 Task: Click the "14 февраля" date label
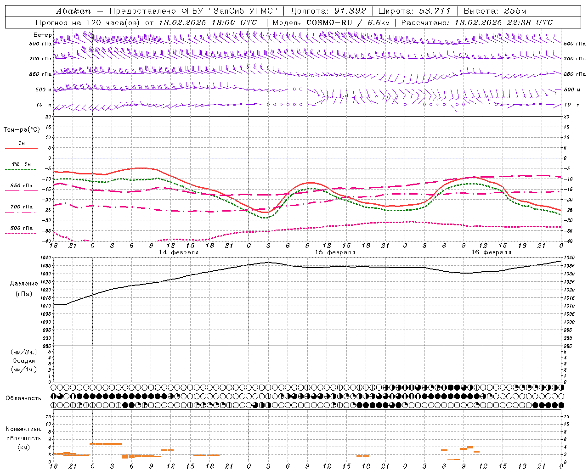179,252
